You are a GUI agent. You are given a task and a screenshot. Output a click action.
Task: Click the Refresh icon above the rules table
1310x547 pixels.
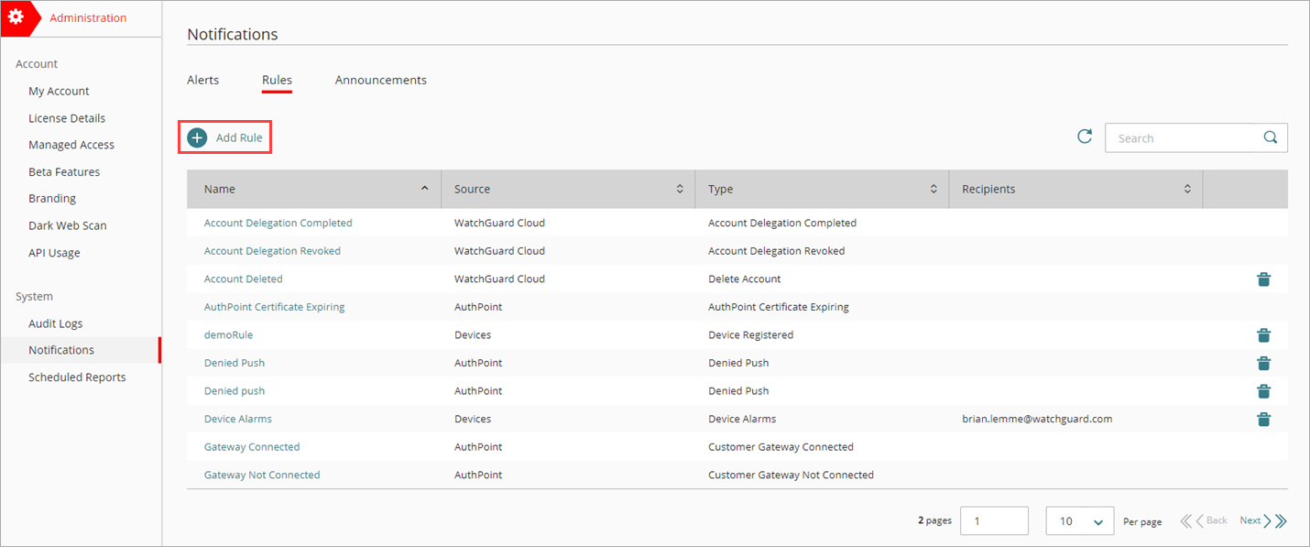click(x=1085, y=136)
